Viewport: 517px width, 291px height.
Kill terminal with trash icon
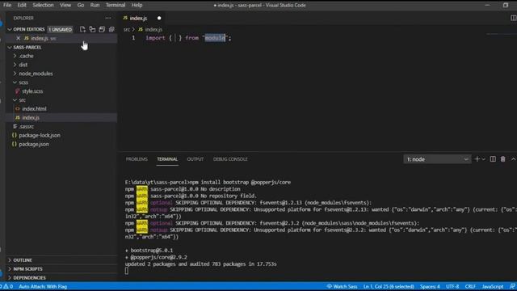(x=502, y=159)
